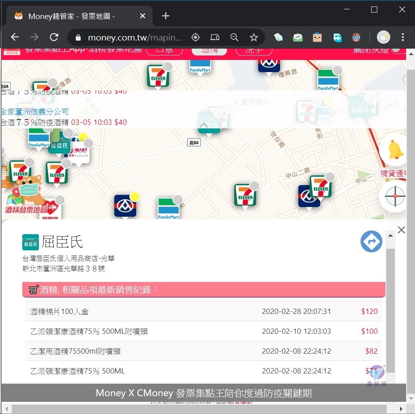Click the zoom magnifier icon in address bar

(234, 37)
